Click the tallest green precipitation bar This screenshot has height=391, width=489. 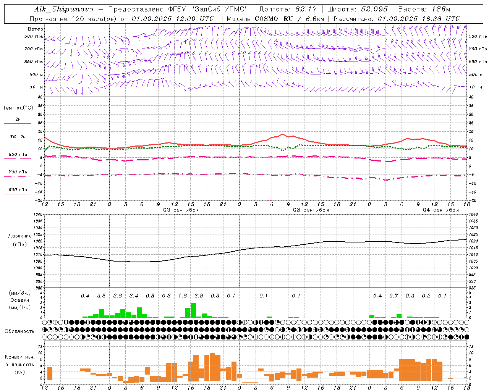(193, 310)
